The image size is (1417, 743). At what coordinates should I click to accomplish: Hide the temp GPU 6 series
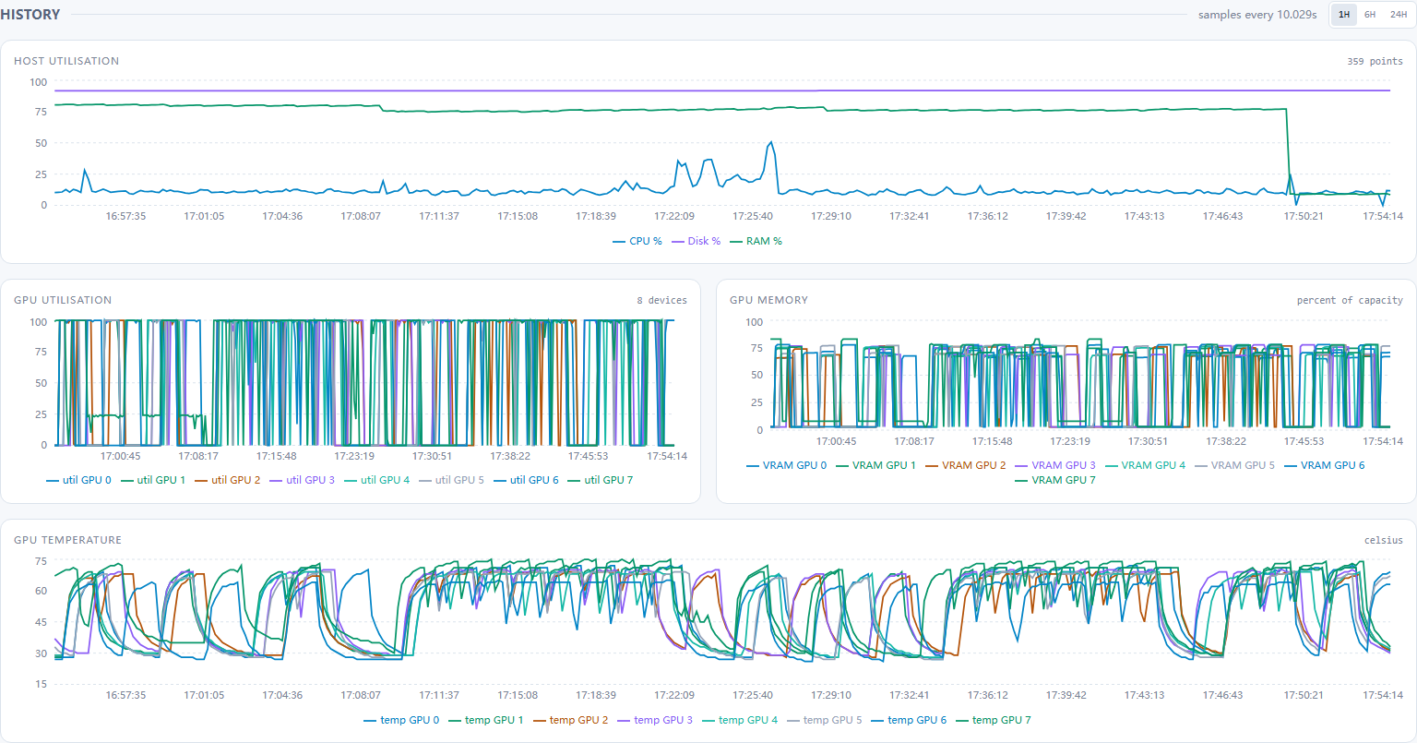click(909, 720)
